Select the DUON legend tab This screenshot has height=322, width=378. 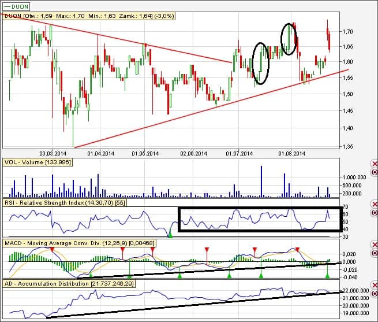17,6
